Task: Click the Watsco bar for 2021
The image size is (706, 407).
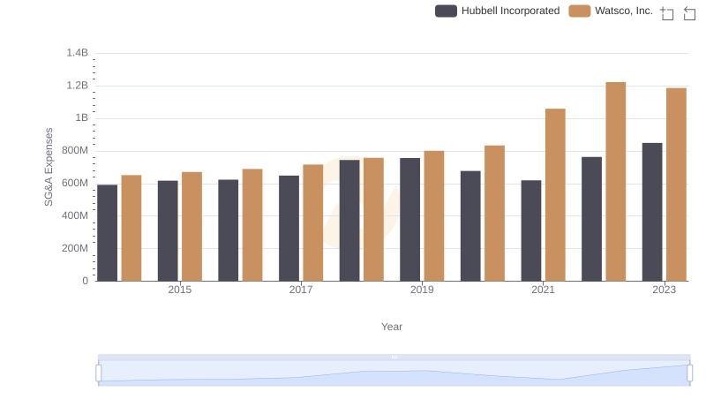Action: (x=555, y=195)
